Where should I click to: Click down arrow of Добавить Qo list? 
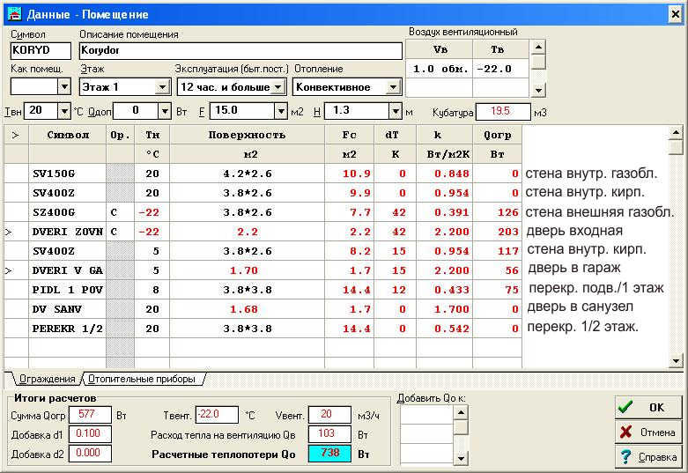[x=461, y=458]
